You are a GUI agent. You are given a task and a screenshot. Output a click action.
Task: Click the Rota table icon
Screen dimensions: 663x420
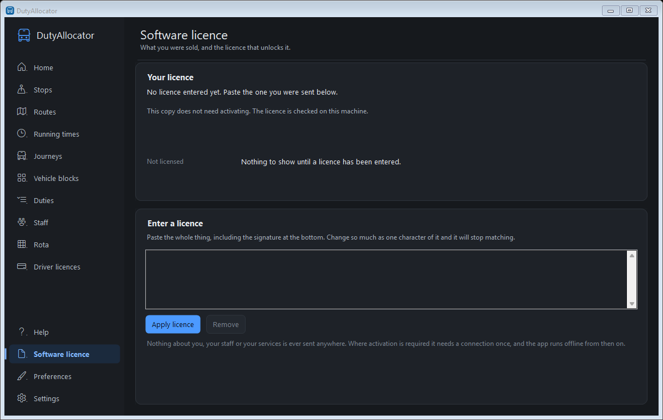point(22,244)
